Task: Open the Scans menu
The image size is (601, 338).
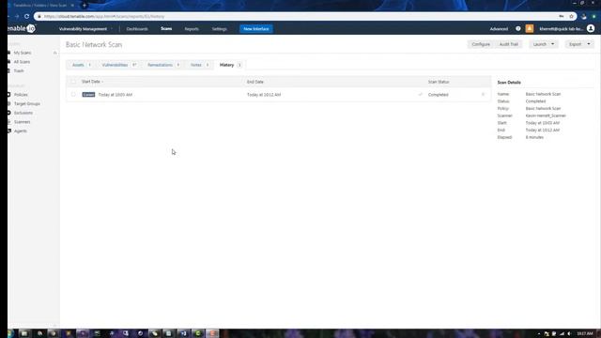Action: pos(166,29)
